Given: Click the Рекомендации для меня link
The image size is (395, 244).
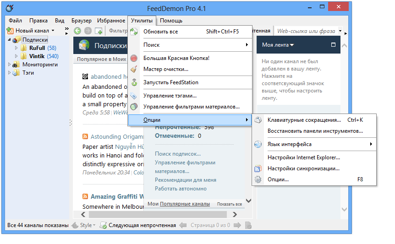Looking at the screenshot, I should point(186,180).
